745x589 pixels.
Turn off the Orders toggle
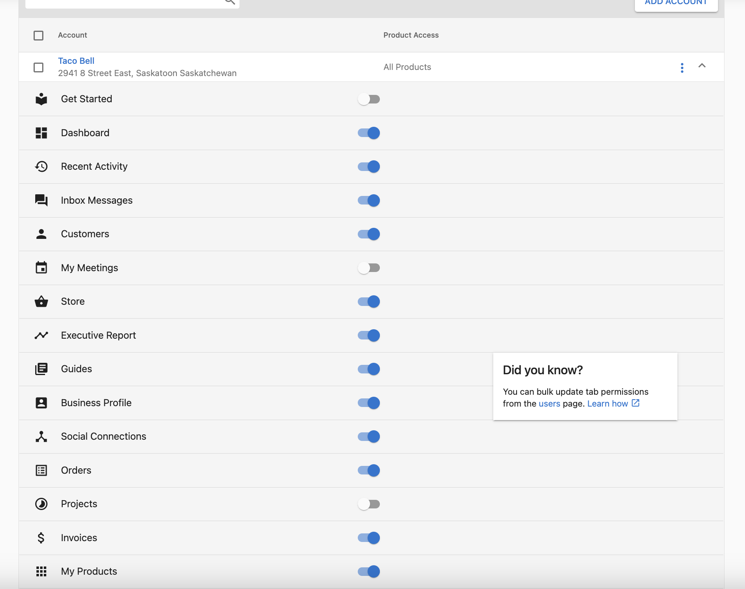[369, 470]
